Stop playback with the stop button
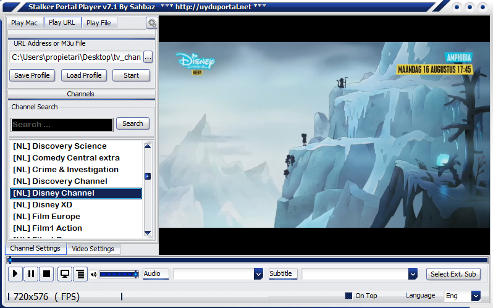 click(46, 273)
